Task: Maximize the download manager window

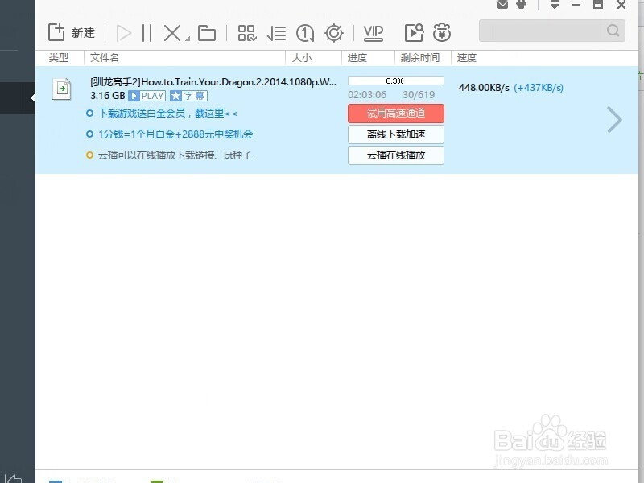Action: pyautogui.click(x=598, y=5)
